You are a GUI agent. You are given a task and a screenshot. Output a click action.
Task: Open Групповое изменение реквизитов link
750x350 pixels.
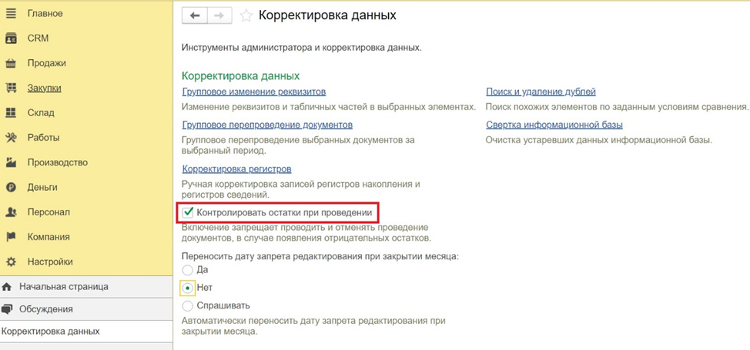click(x=254, y=92)
